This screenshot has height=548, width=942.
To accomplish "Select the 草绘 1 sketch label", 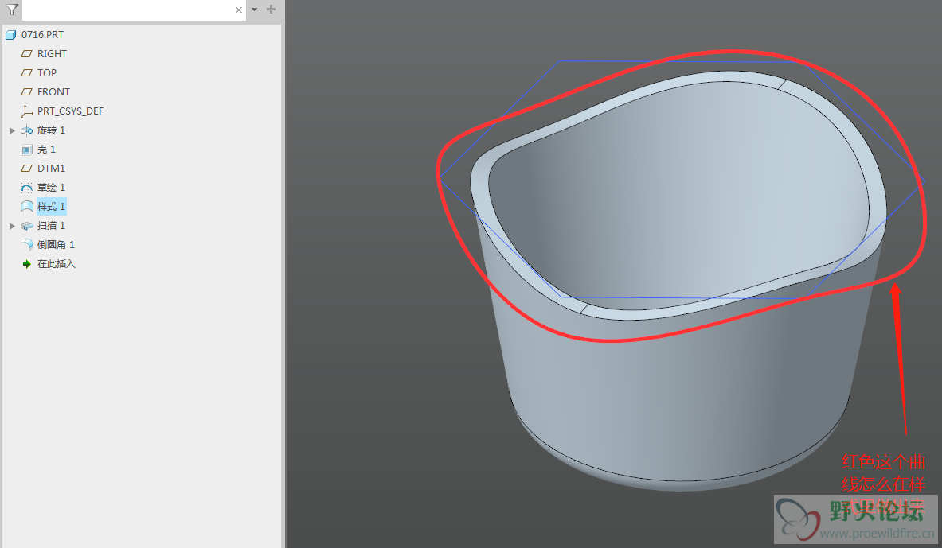I will point(51,187).
